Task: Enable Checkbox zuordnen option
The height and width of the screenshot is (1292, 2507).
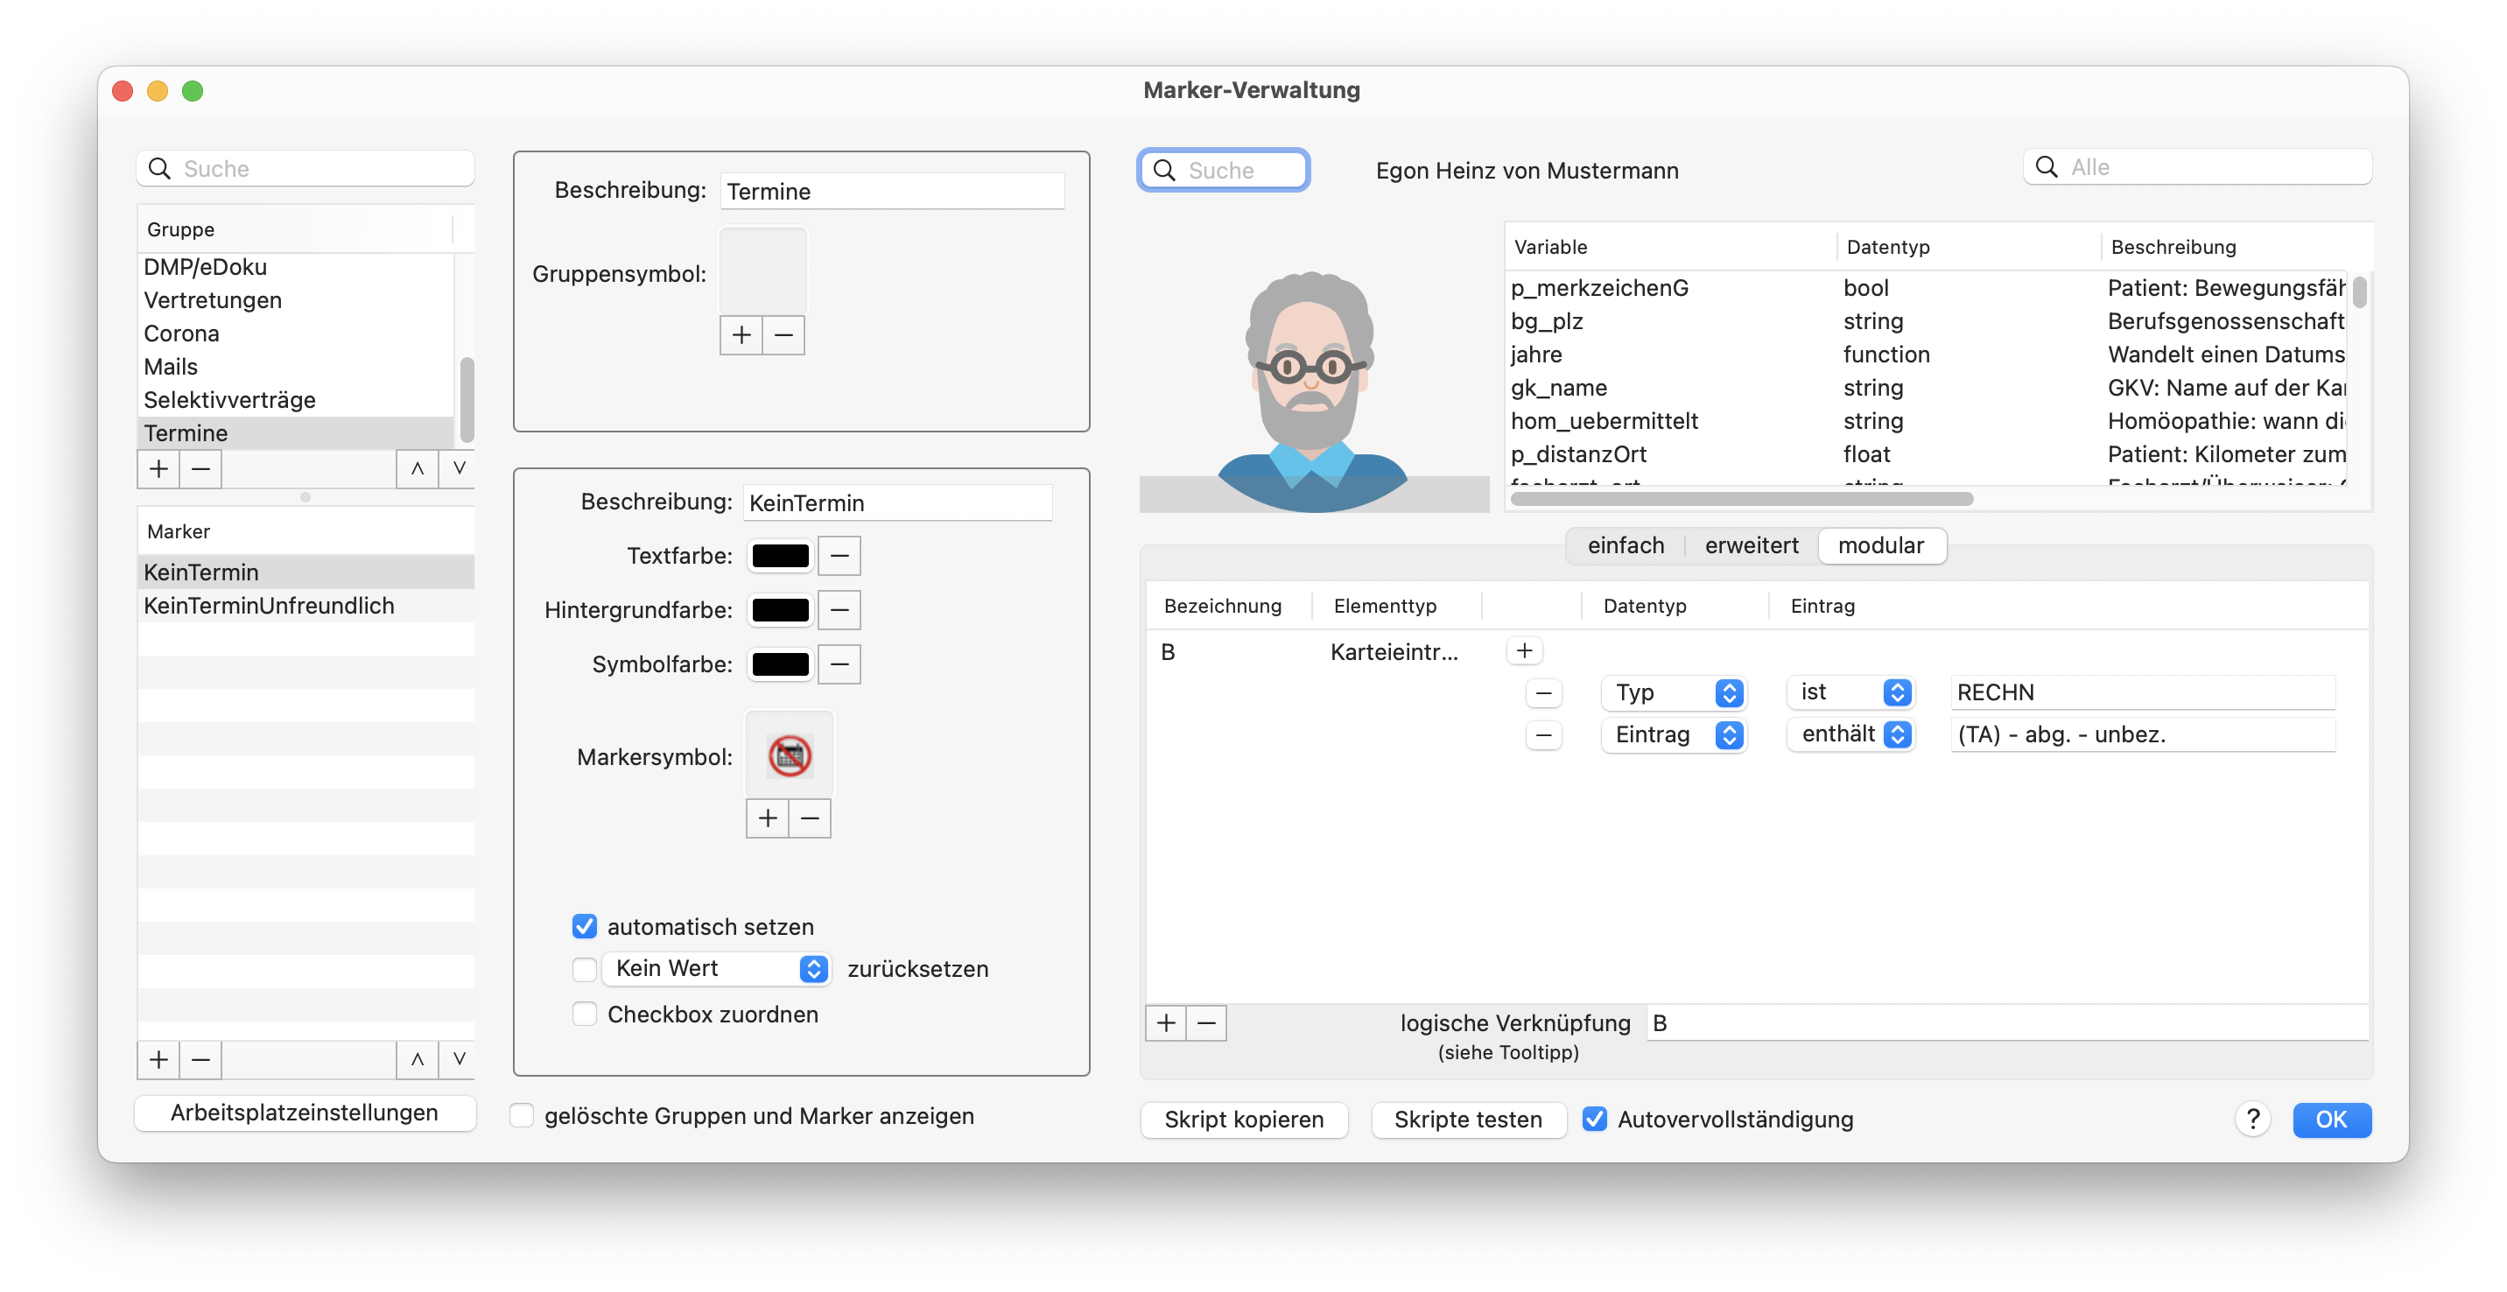Action: tap(584, 1014)
